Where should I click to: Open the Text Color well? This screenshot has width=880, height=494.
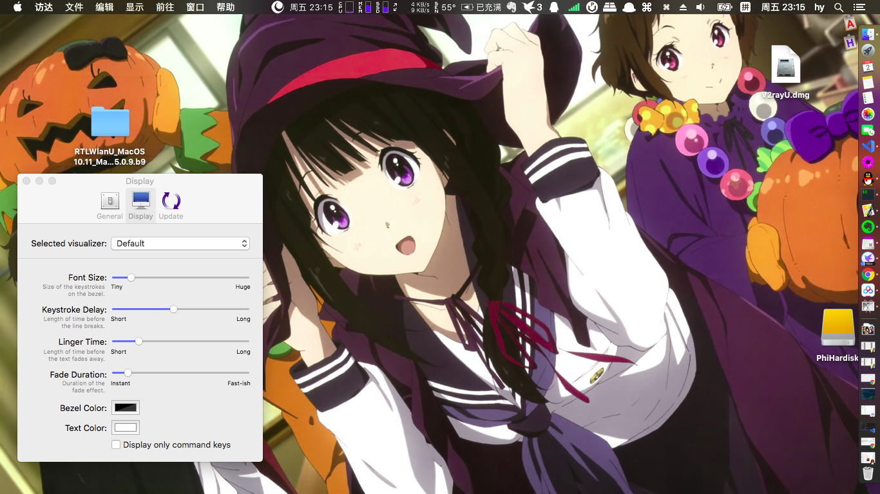click(x=126, y=428)
